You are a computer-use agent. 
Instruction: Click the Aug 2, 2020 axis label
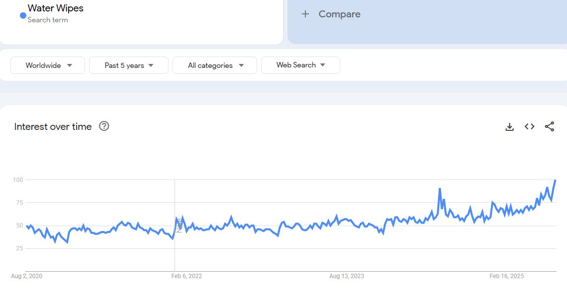(x=26, y=276)
